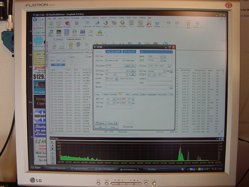
Task: Open the Tools menu
Action: click(128, 18)
